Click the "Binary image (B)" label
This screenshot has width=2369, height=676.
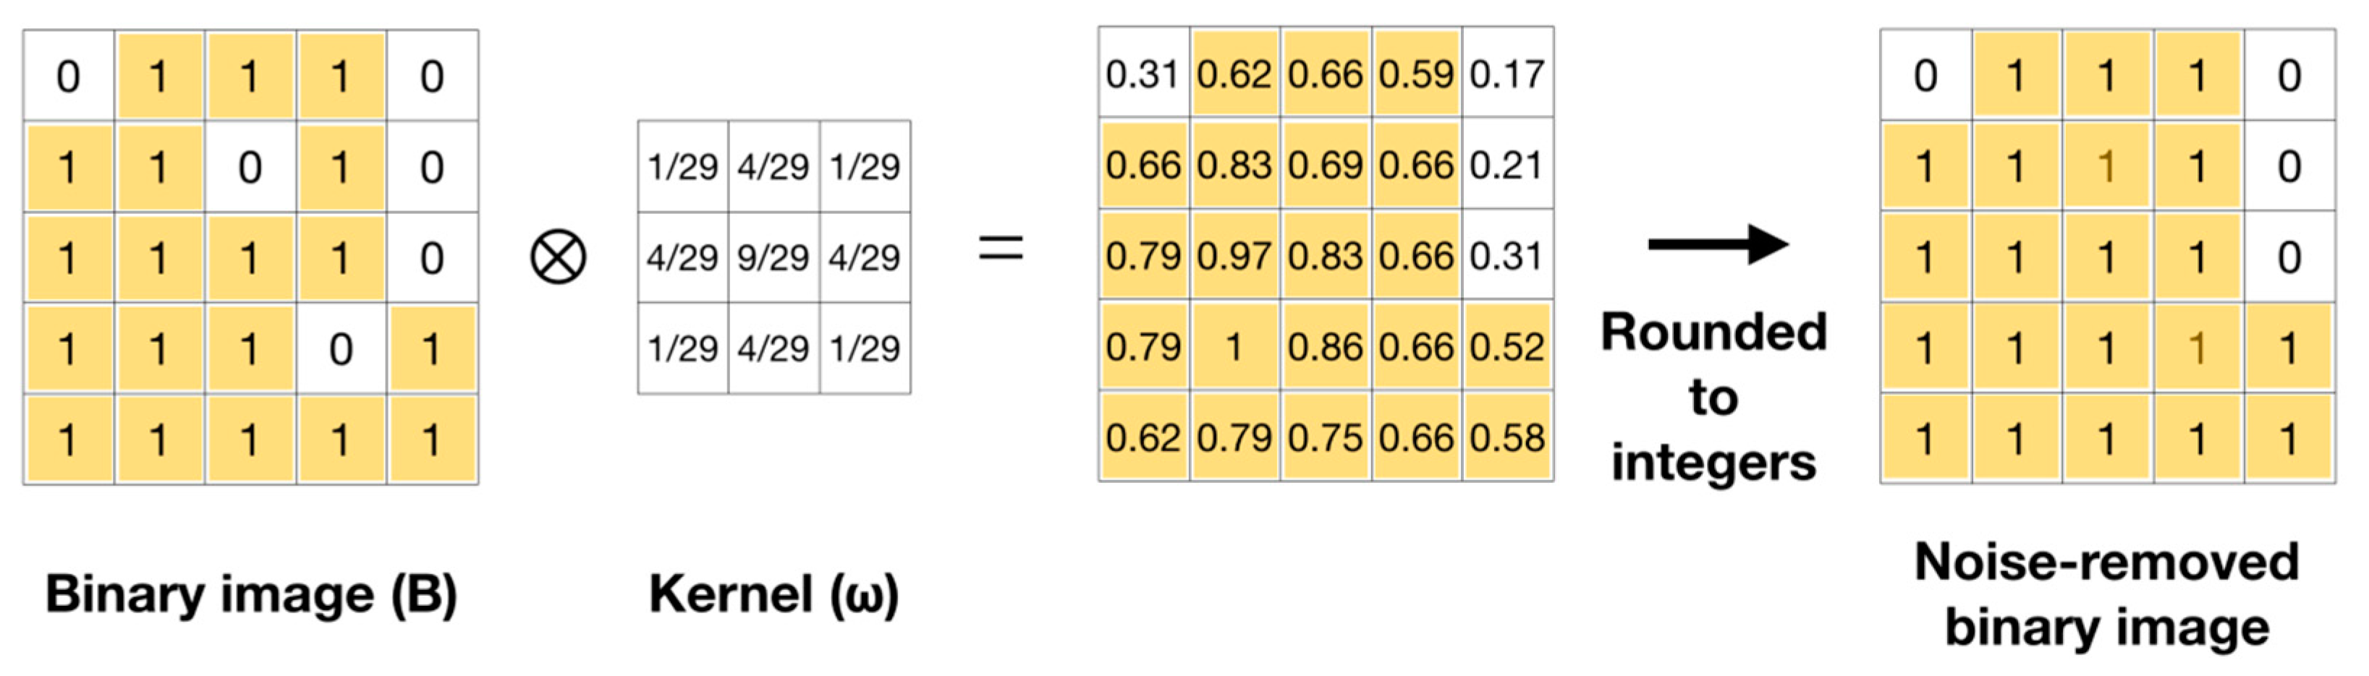tap(251, 594)
